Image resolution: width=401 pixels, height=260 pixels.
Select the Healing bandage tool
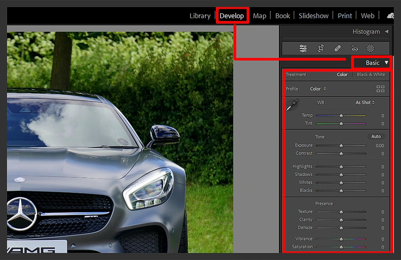[x=338, y=49]
